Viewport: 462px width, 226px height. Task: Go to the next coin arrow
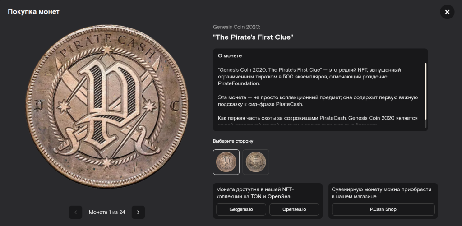click(138, 212)
